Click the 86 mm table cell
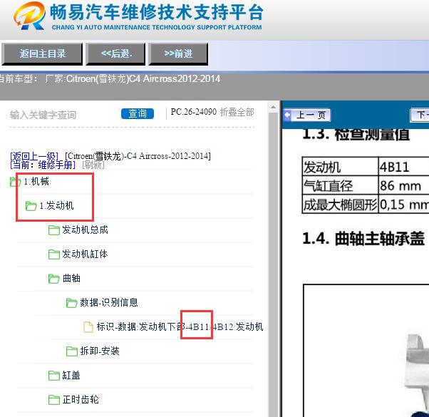The image size is (429, 417). pyautogui.click(x=404, y=185)
